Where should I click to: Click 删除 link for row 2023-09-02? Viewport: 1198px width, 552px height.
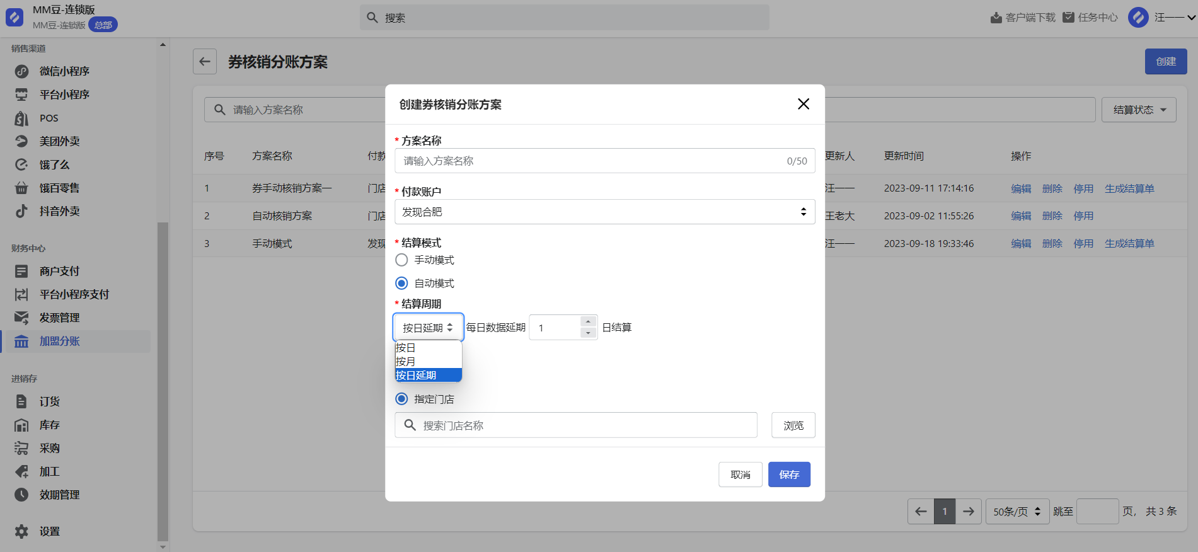[1052, 216]
